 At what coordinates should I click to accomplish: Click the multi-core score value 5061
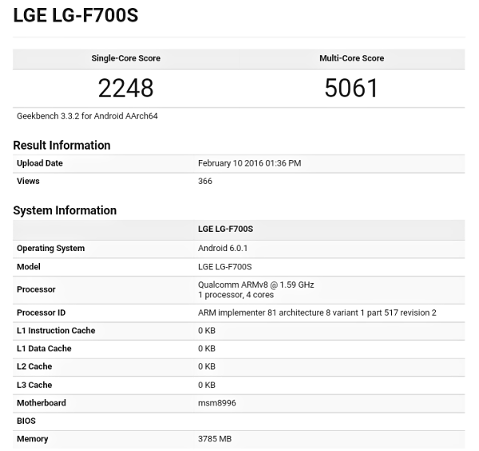351,88
